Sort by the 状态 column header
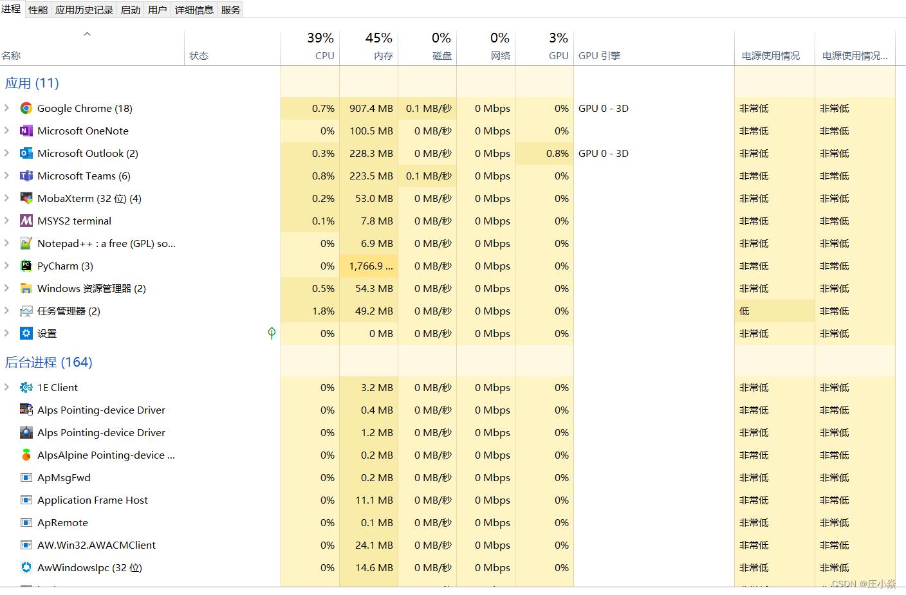 (x=232, y=47)
